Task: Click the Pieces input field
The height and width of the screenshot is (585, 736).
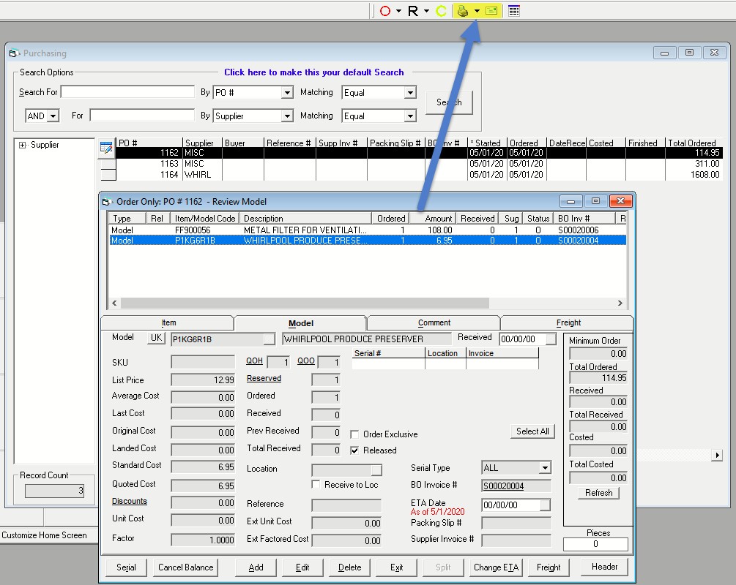Action: [x=595, y=544]
